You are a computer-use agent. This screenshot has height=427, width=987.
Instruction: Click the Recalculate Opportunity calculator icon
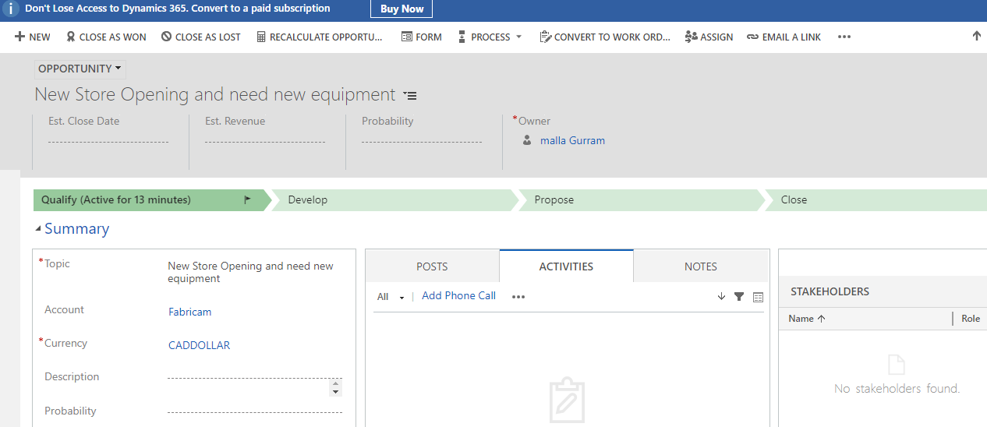pyautogui.click(x=261, y=37)
